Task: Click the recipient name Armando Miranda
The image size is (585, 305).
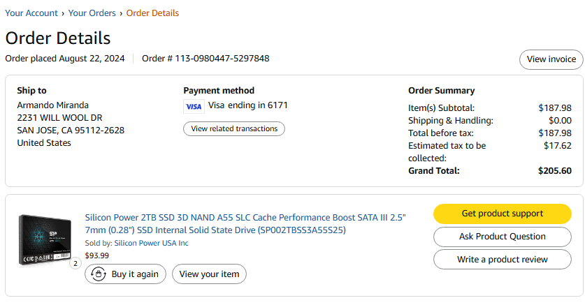Action: tap(53, 105)
